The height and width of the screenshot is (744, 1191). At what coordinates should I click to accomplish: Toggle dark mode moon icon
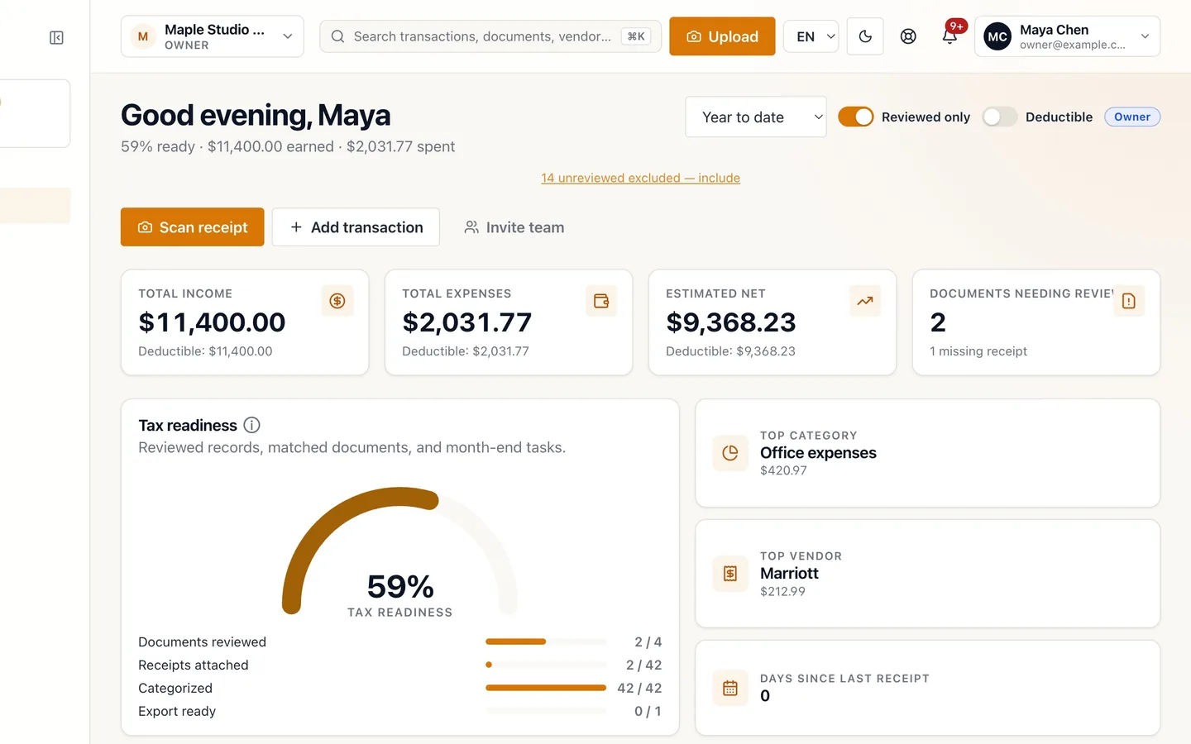(865, 36)
